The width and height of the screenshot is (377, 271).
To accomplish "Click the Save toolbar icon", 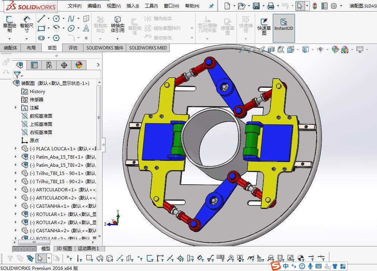I will (256, 6).
